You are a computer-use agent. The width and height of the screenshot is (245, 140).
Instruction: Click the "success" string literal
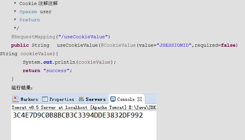point(56,71)
